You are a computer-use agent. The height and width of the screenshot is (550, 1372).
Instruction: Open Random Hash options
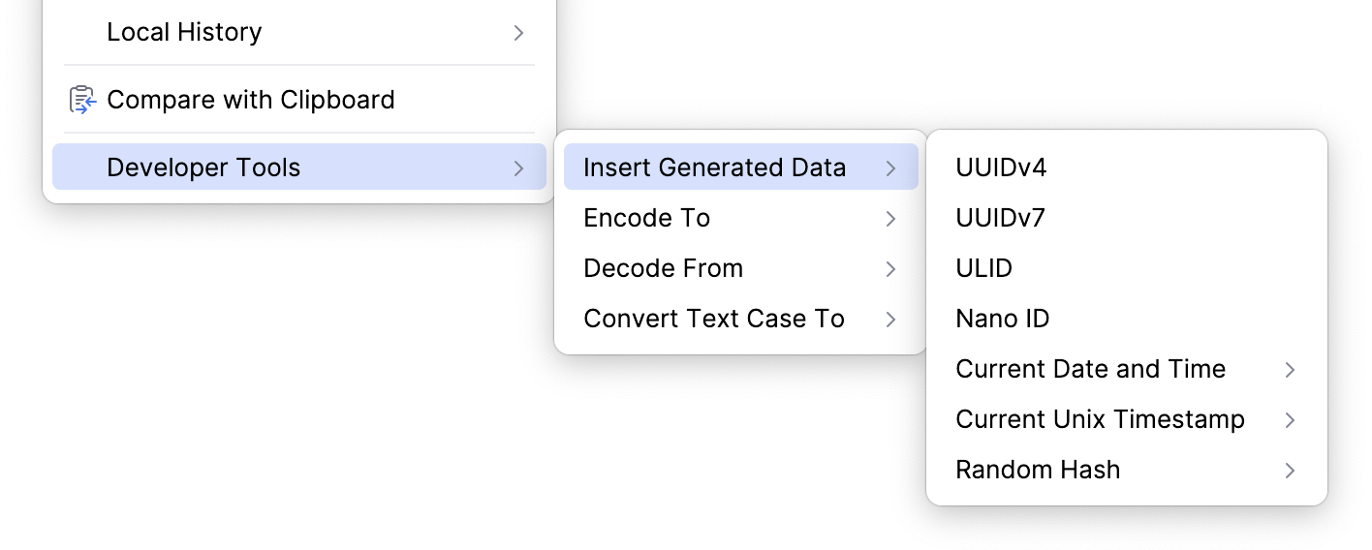(x=1037, y=470)
